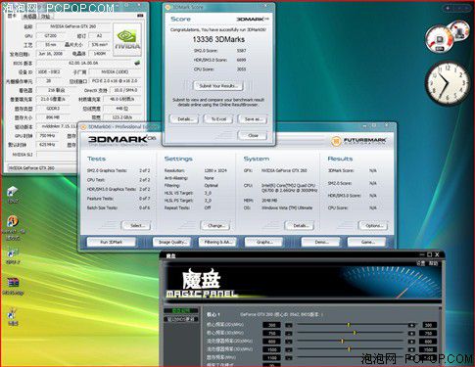Click Run 3DMark button
This screenshot has width=475, height=367.
(x=112, y=242)
